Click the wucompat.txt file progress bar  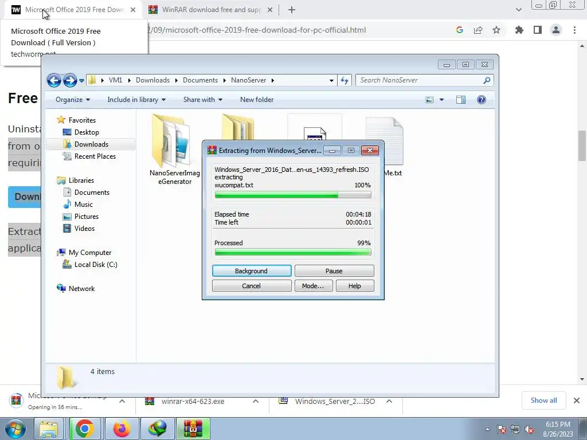coord(293,195)
